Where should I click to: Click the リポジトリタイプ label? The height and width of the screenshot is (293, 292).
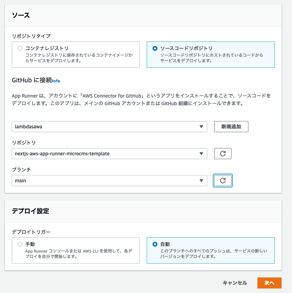point(31,36)
